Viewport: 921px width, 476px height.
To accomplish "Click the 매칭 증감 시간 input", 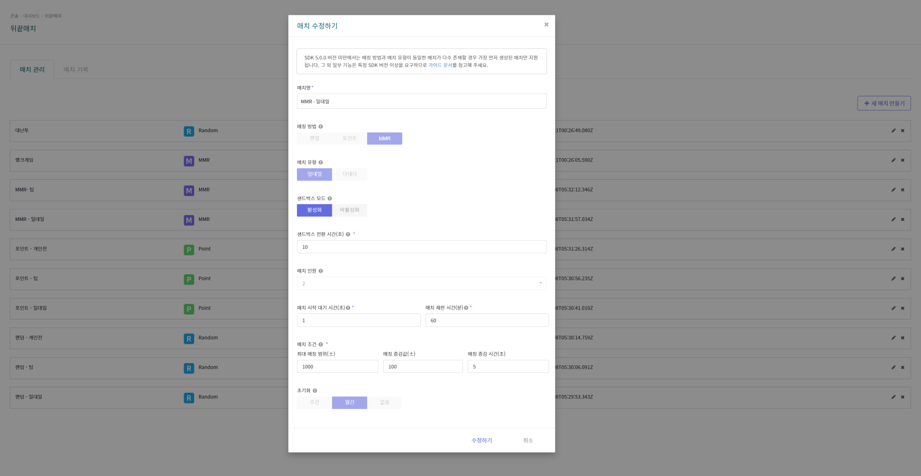I will coord(508,367).
